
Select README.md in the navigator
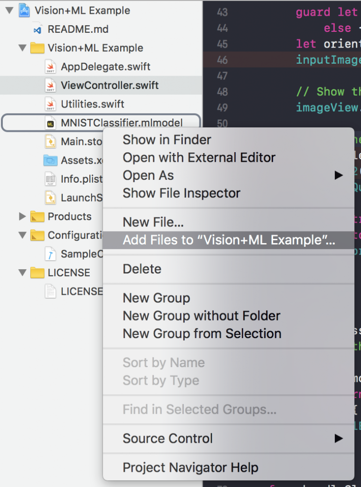[x=78, y=29]
